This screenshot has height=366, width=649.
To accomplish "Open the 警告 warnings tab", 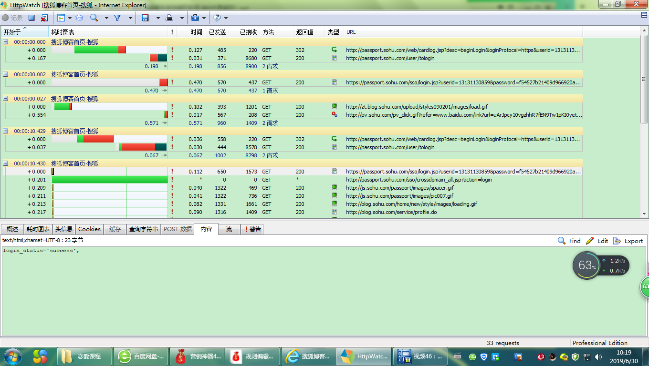I will tap(252, 229).
